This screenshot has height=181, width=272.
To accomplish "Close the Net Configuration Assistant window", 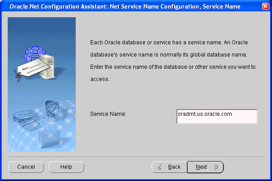I will point(265,7).
